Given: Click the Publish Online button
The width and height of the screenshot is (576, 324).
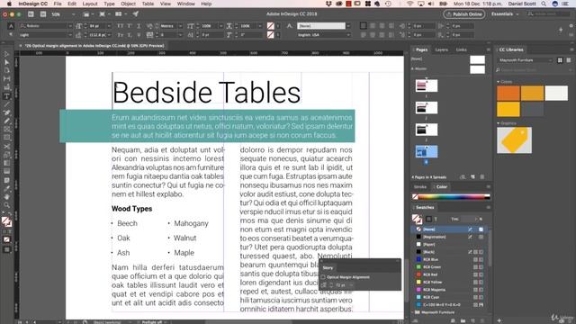Looking at the screenshot, I should pos(464,14).
